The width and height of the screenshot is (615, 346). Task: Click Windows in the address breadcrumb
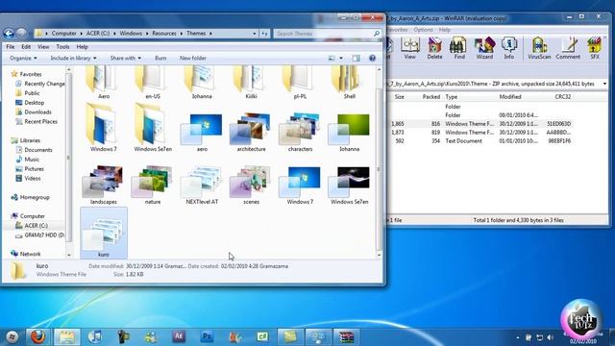click(x=131, y=34)
